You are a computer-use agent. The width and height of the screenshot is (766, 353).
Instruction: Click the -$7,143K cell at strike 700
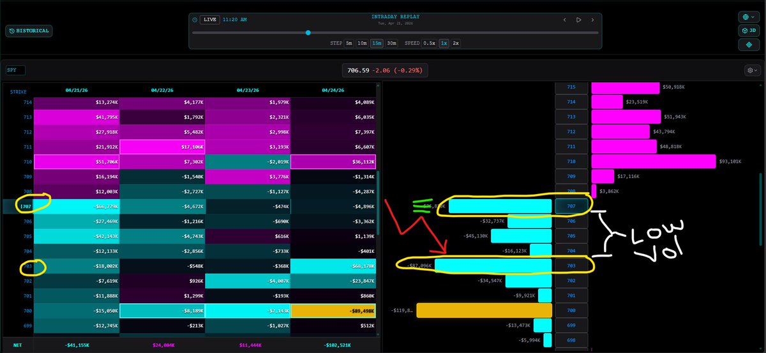(x=247, y=310)
